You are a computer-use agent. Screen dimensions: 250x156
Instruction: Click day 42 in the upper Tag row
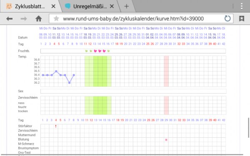[223, 44]
